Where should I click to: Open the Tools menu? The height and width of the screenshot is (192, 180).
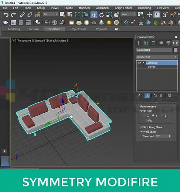click(28, 8)
